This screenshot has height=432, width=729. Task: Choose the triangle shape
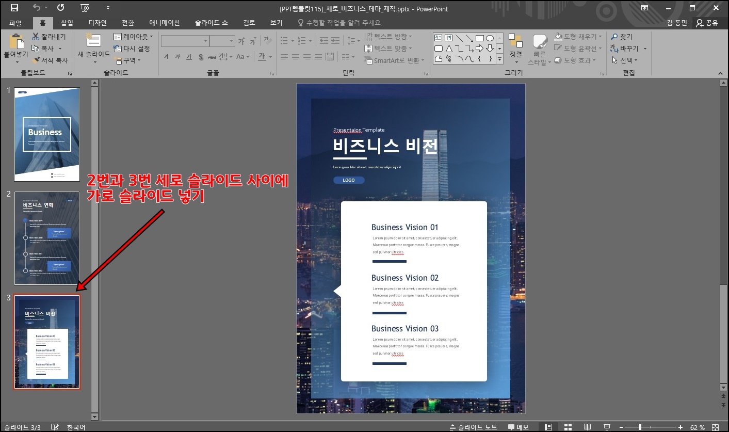point(448,49)
